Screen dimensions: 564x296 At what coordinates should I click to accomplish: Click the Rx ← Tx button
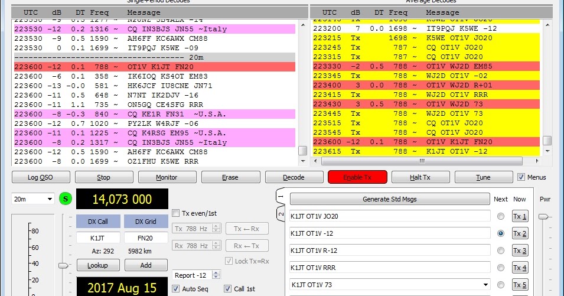[247, 246]
